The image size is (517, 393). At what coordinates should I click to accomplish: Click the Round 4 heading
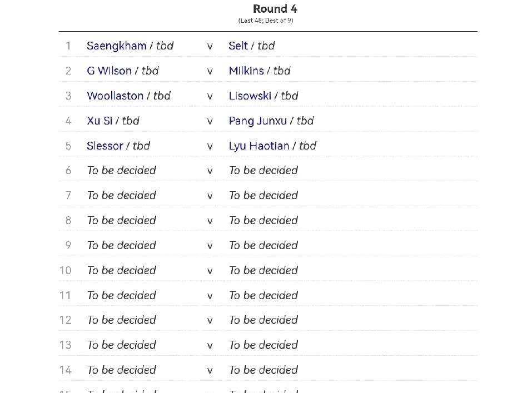tap(275, 9)
